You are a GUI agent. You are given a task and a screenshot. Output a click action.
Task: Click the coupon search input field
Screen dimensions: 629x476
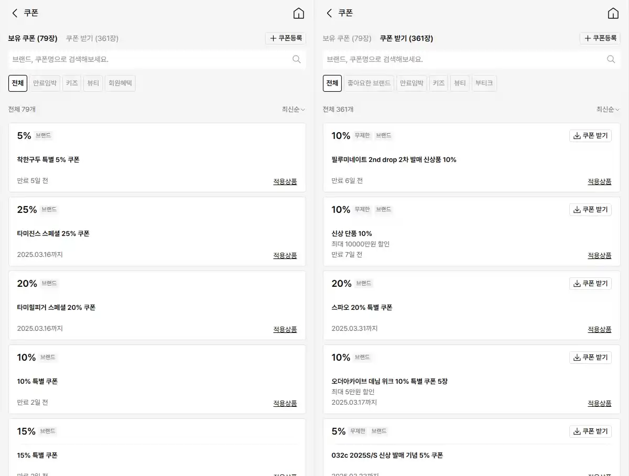click(x=147, y=59)
